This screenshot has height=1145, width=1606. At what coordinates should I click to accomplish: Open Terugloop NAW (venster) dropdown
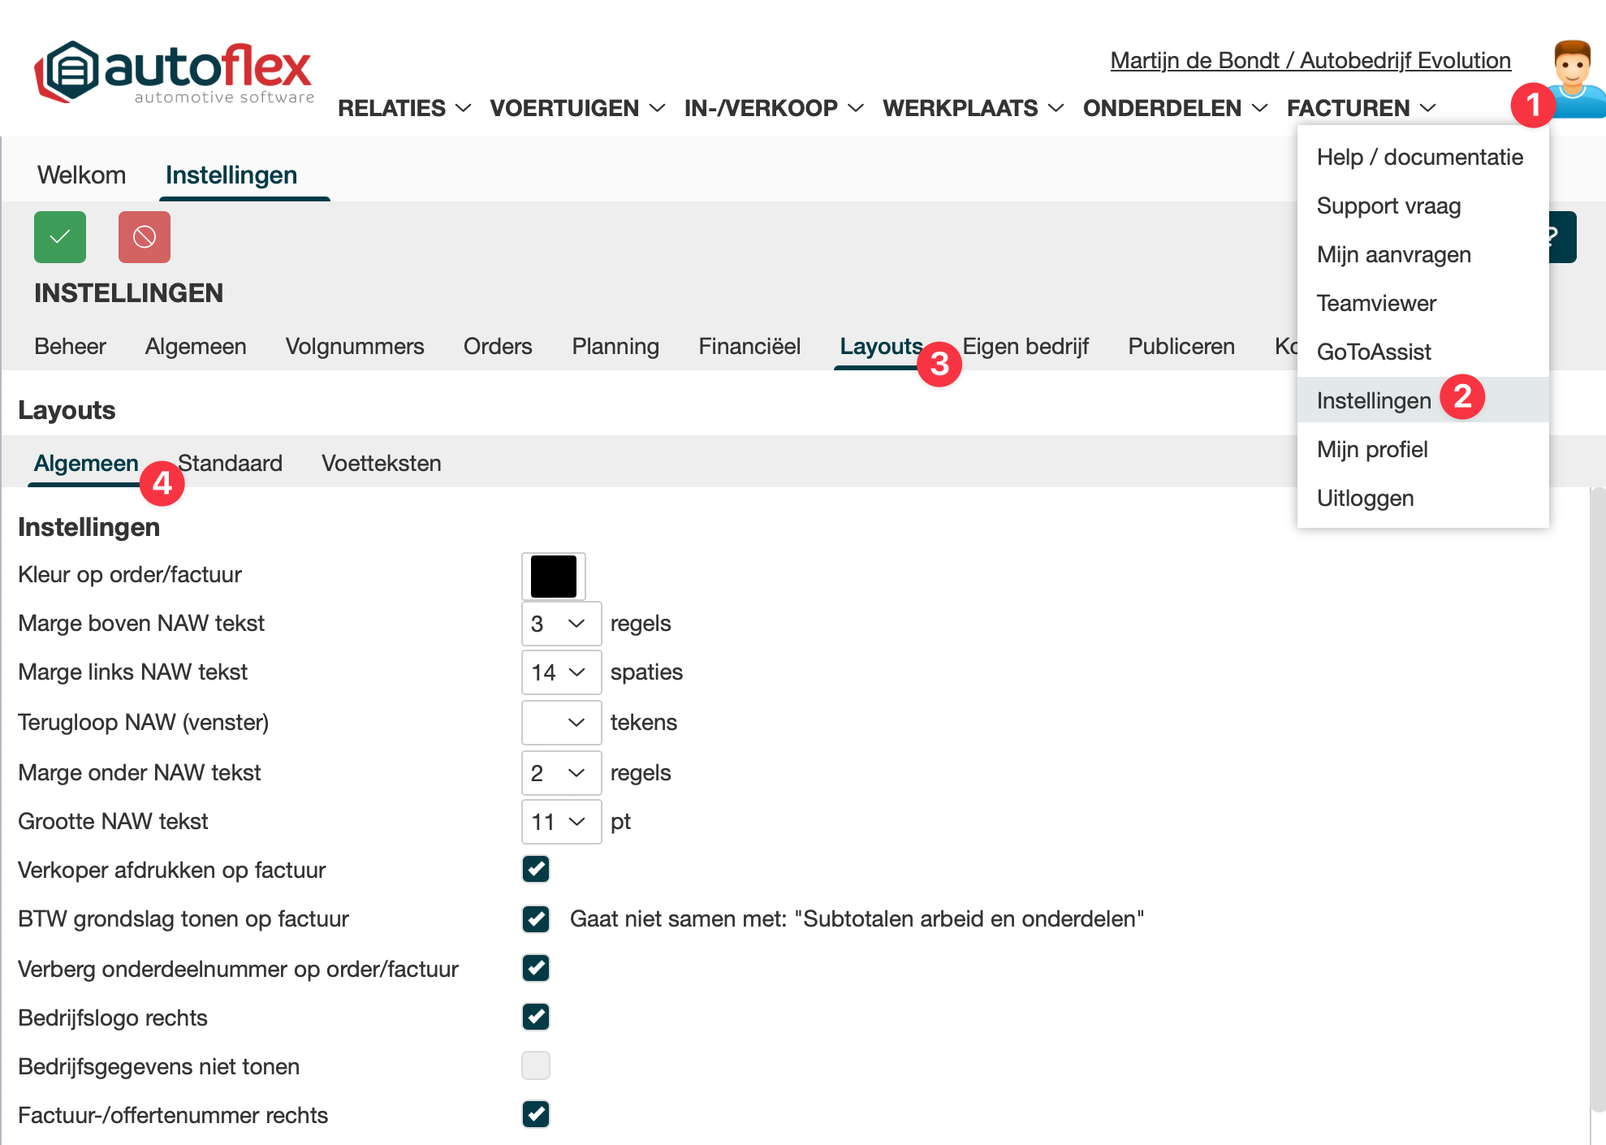click(x=560, y=723)
